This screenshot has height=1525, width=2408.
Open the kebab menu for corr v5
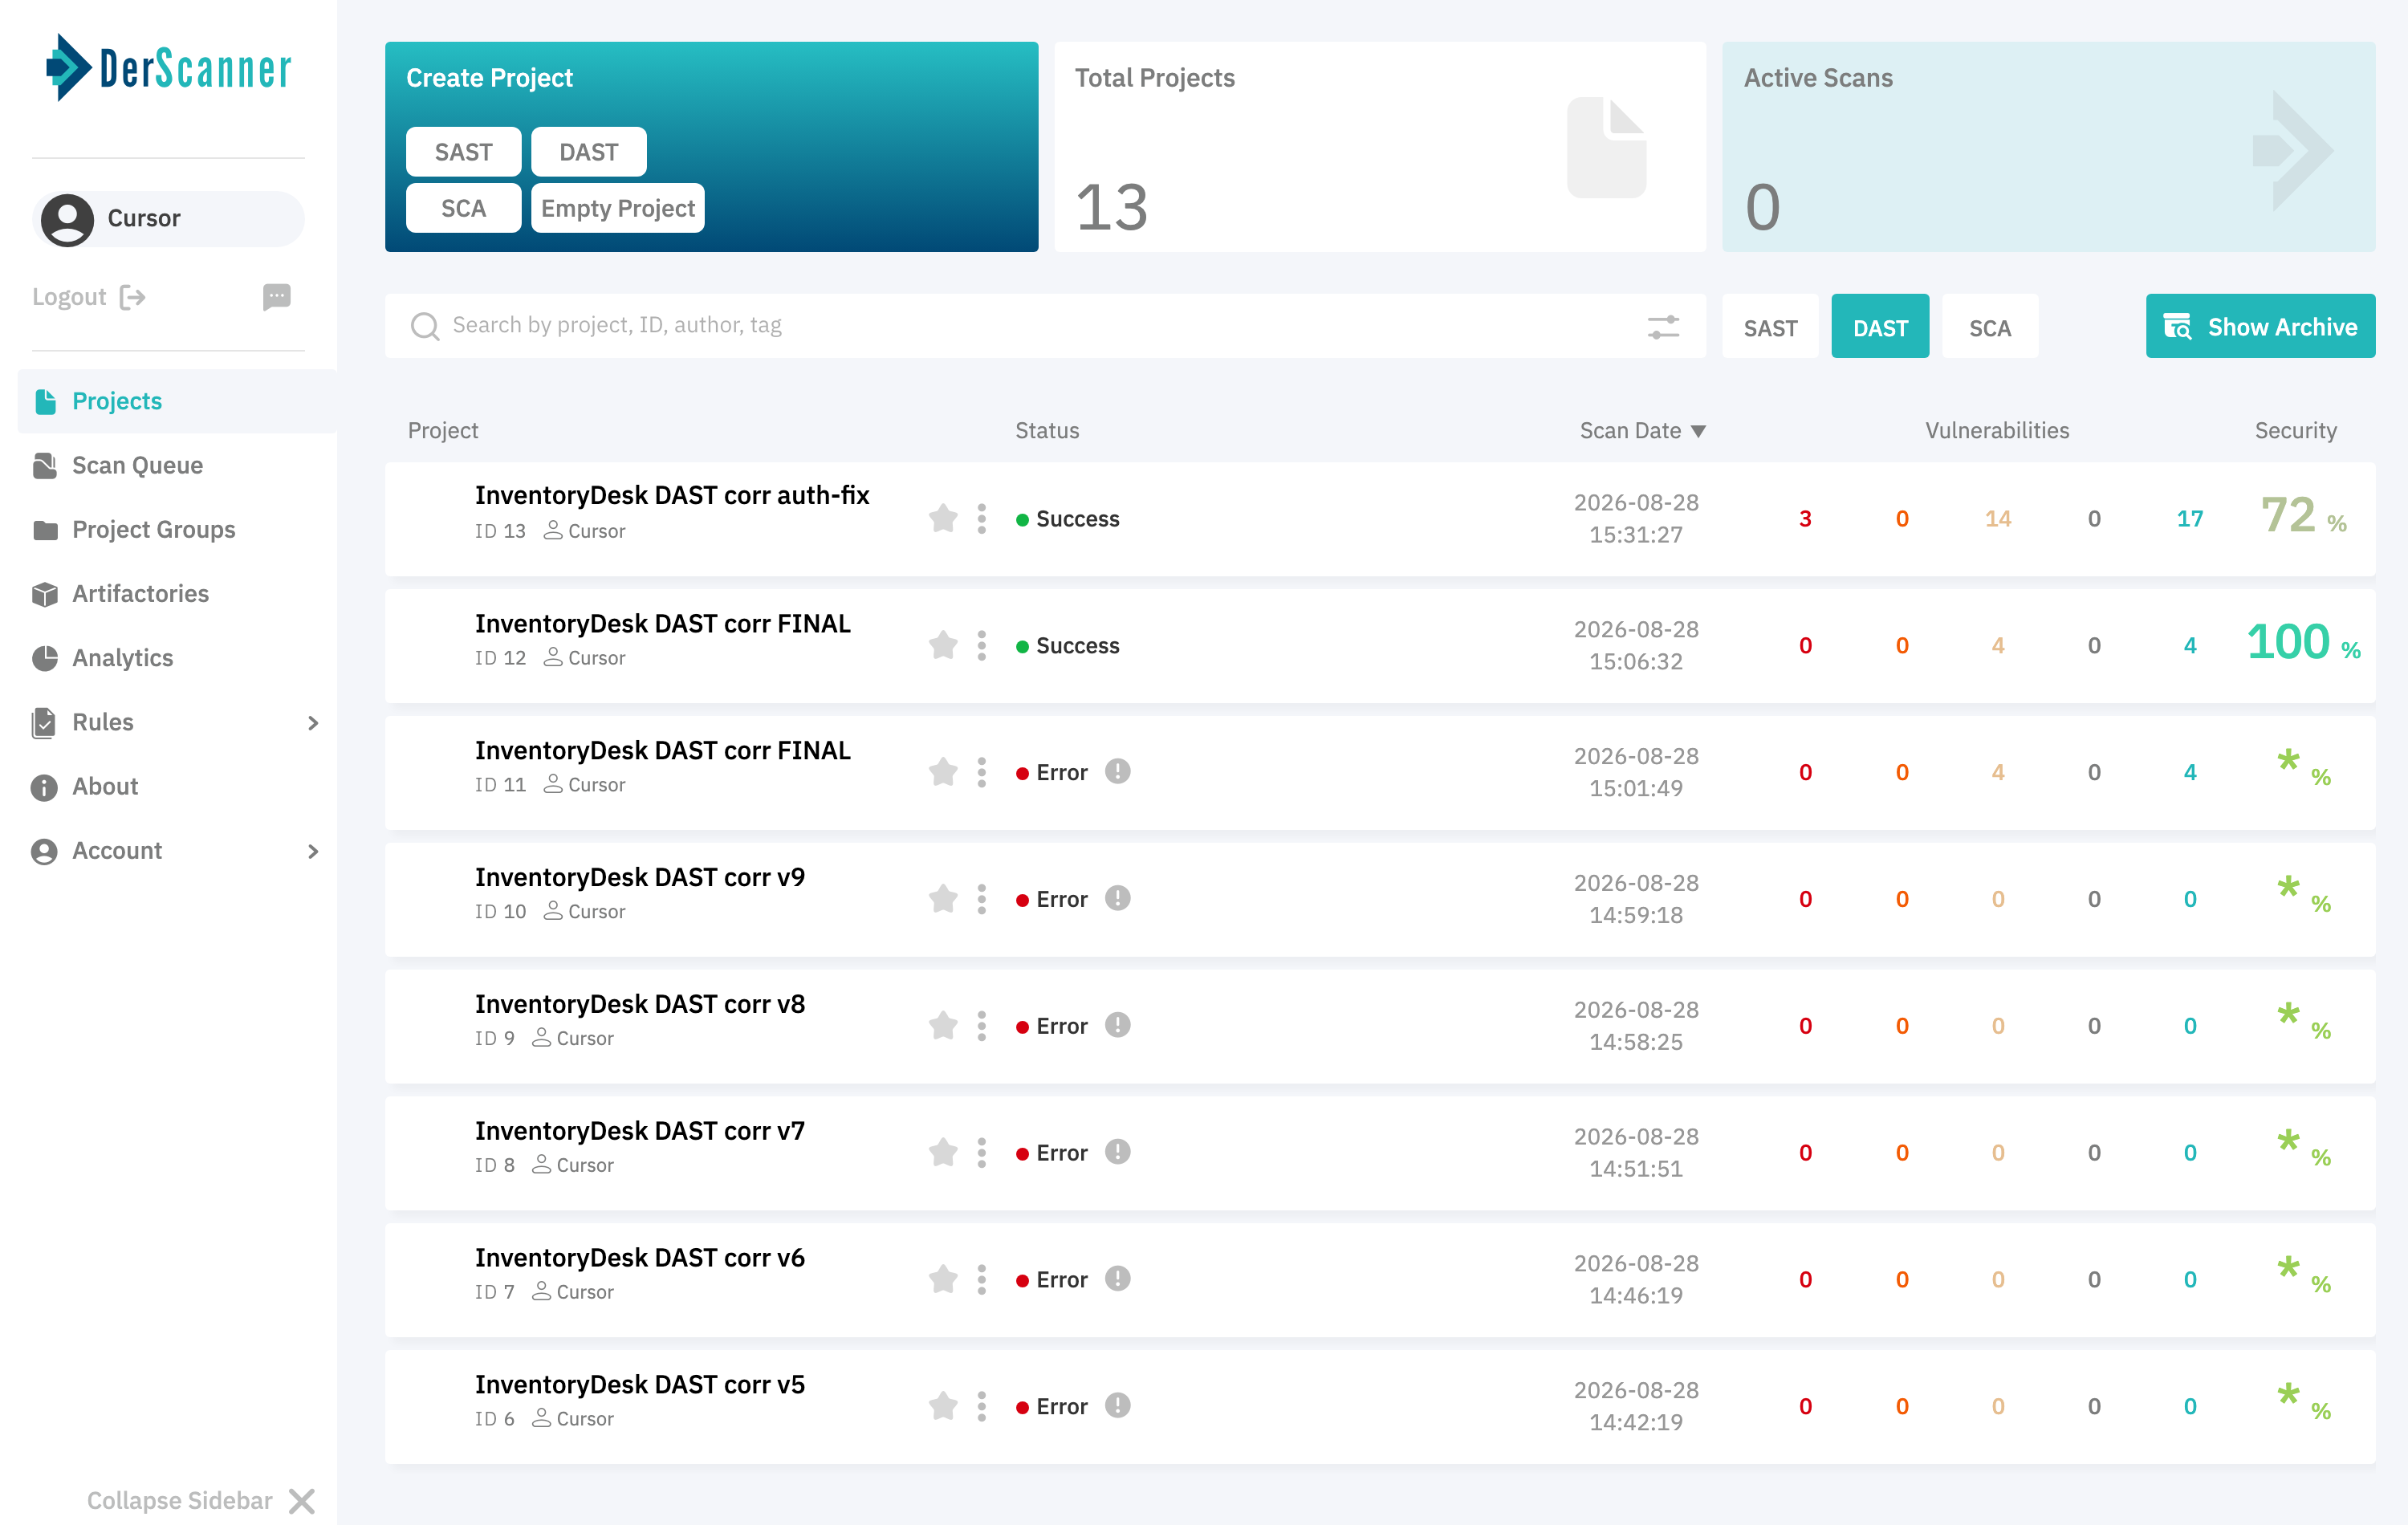coord(981,1406)
